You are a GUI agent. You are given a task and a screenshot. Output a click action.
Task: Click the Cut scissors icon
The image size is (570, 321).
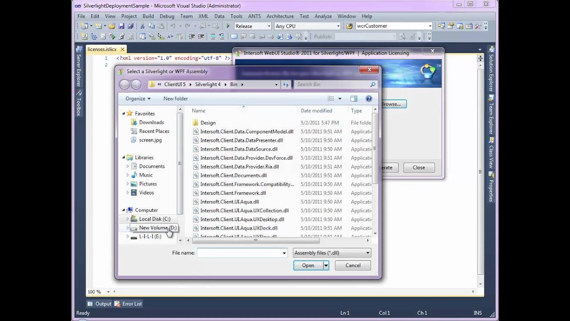click(142, 26)
